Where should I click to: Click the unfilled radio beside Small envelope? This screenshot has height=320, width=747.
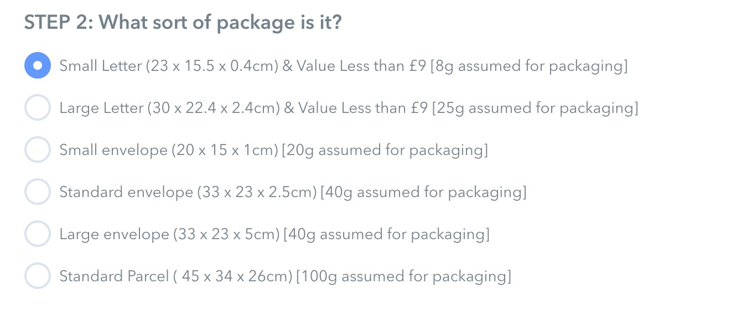pos(37,149)
